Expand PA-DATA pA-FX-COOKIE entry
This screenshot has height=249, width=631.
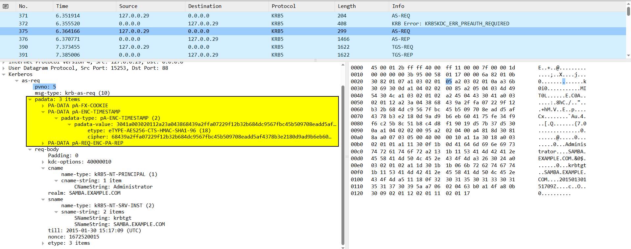pos(43,106)
